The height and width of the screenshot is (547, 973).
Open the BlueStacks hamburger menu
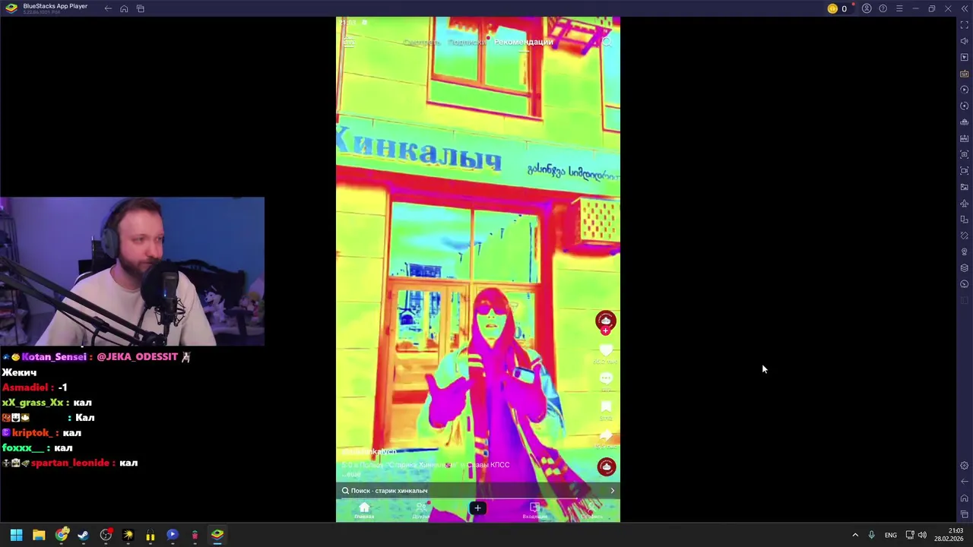(x=899, y=8)
